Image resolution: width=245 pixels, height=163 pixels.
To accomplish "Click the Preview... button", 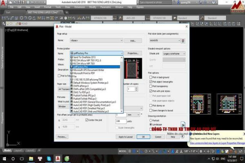I will [x=62, y=137].
